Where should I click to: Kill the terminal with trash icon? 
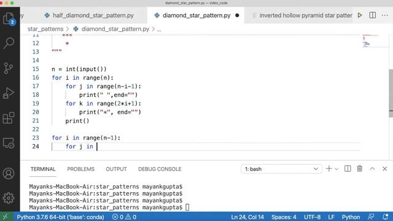pyautogui.click(x=360, y=169)
